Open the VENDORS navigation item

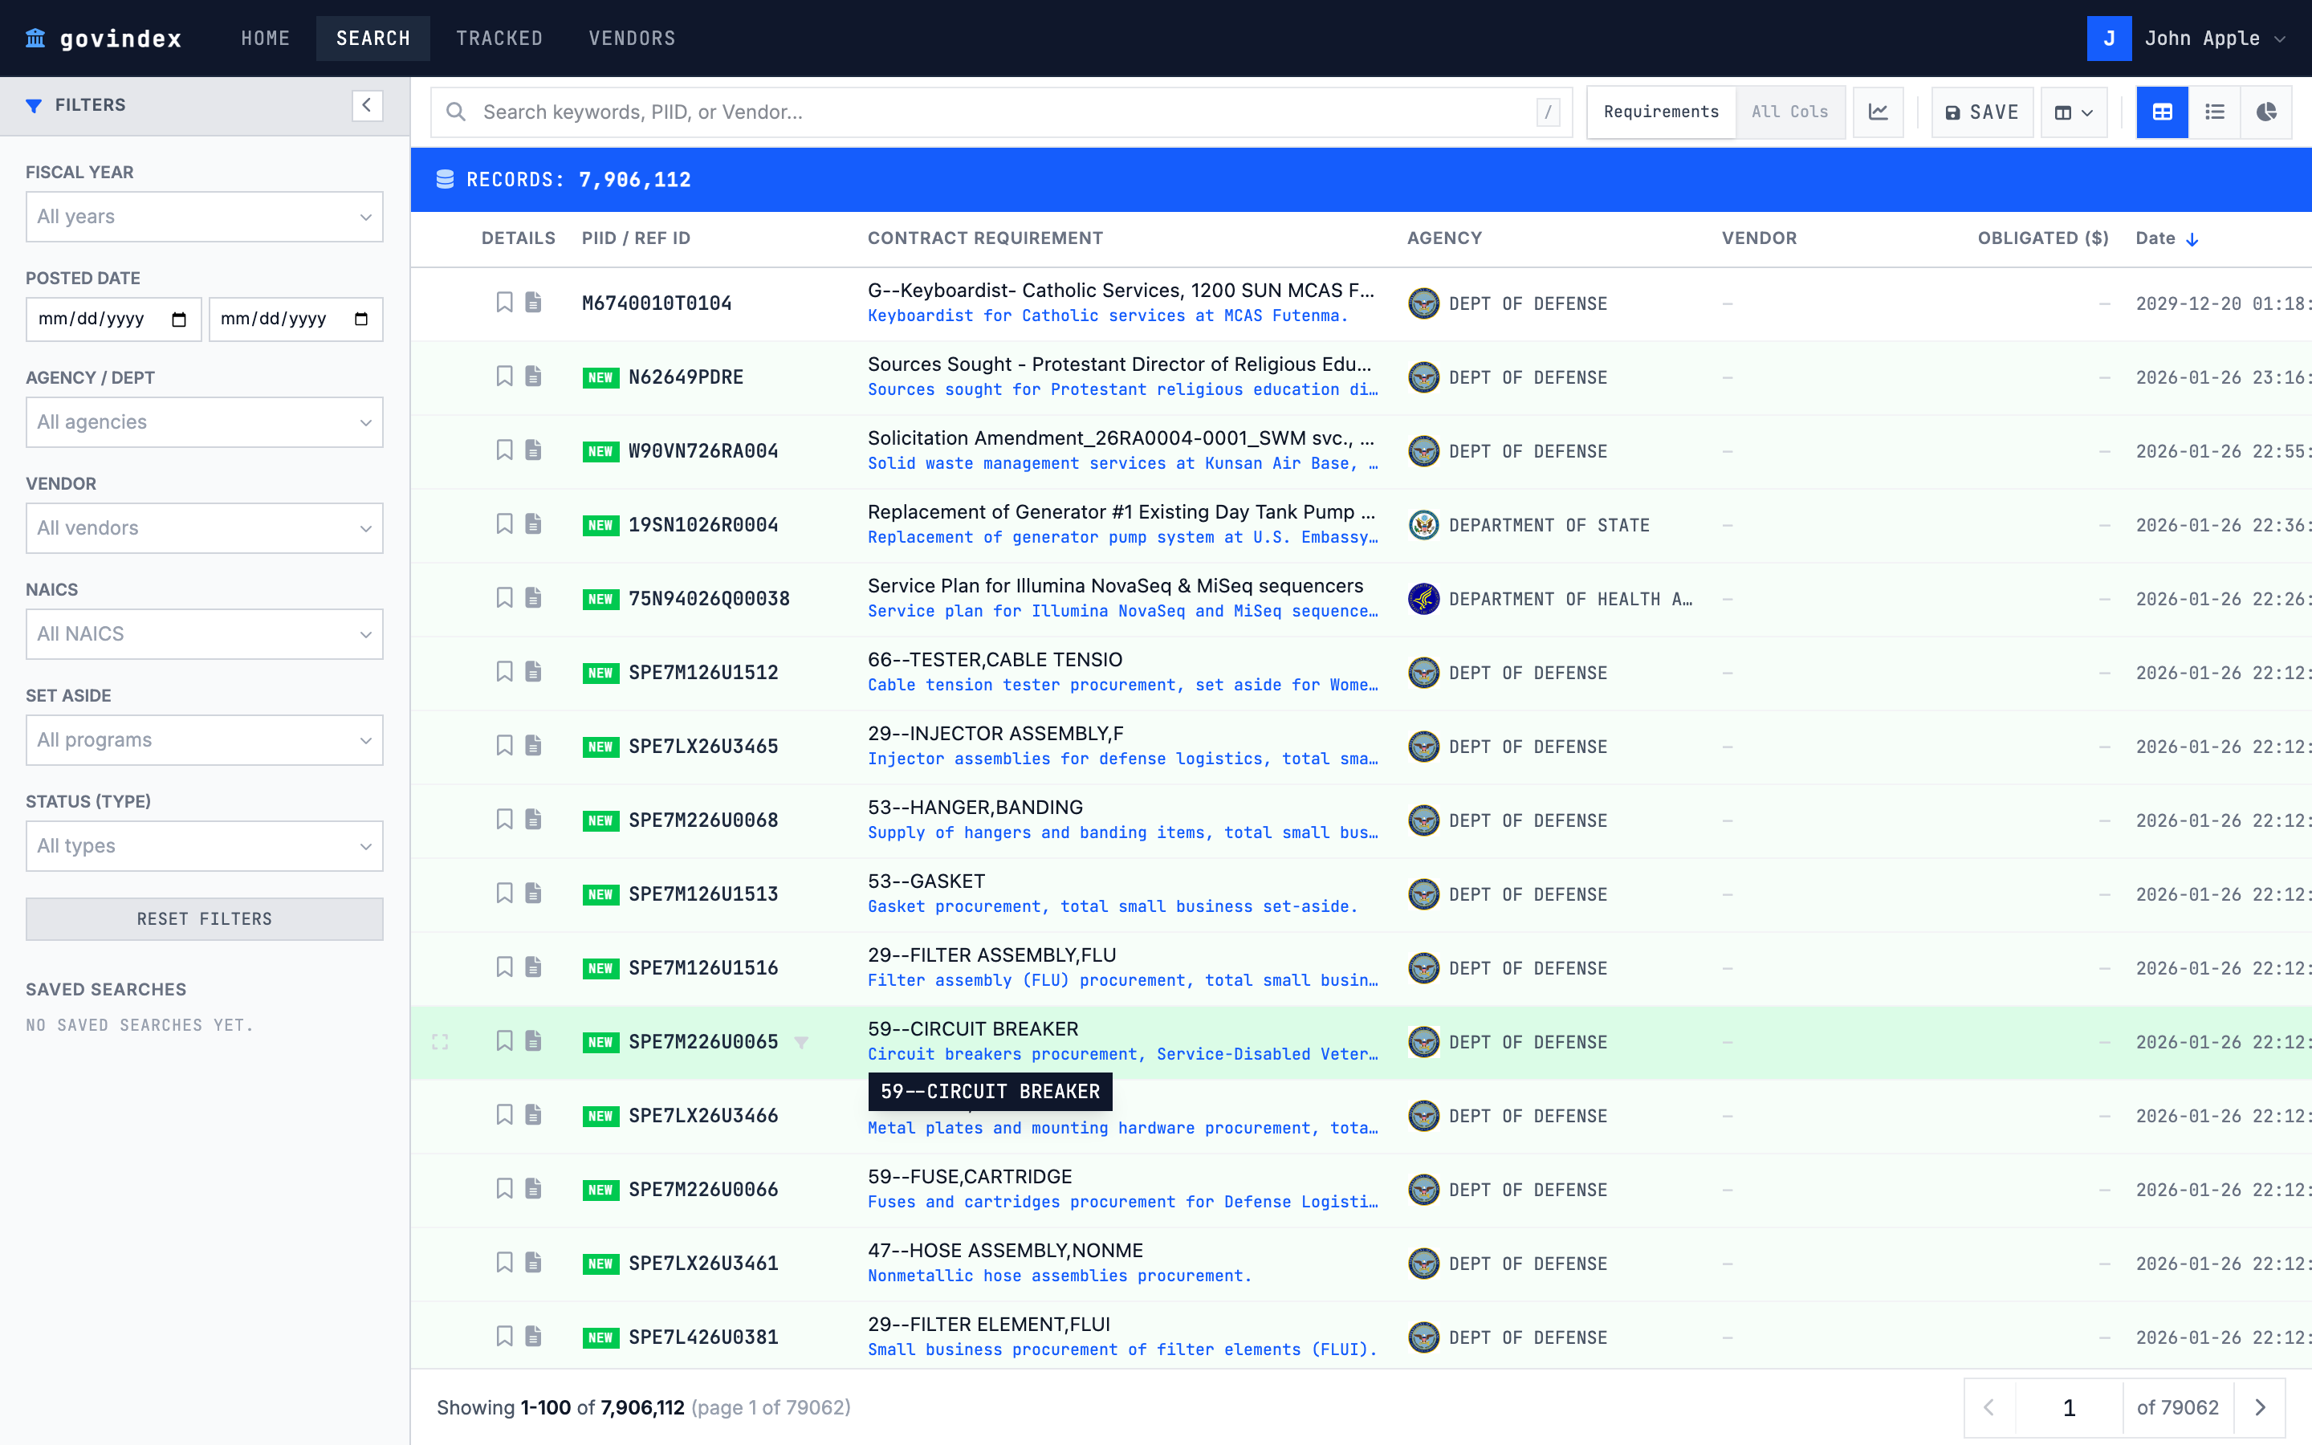click(x=632, y=39)
